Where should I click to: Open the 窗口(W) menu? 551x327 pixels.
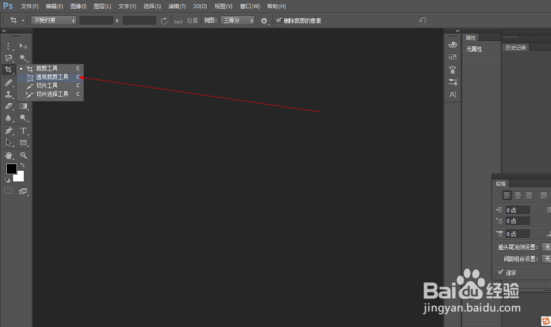coord(250,6)
